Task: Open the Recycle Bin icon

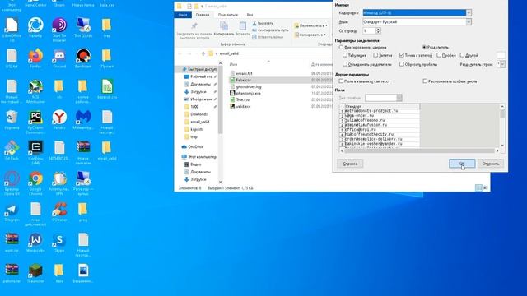Action: (12, 119)
